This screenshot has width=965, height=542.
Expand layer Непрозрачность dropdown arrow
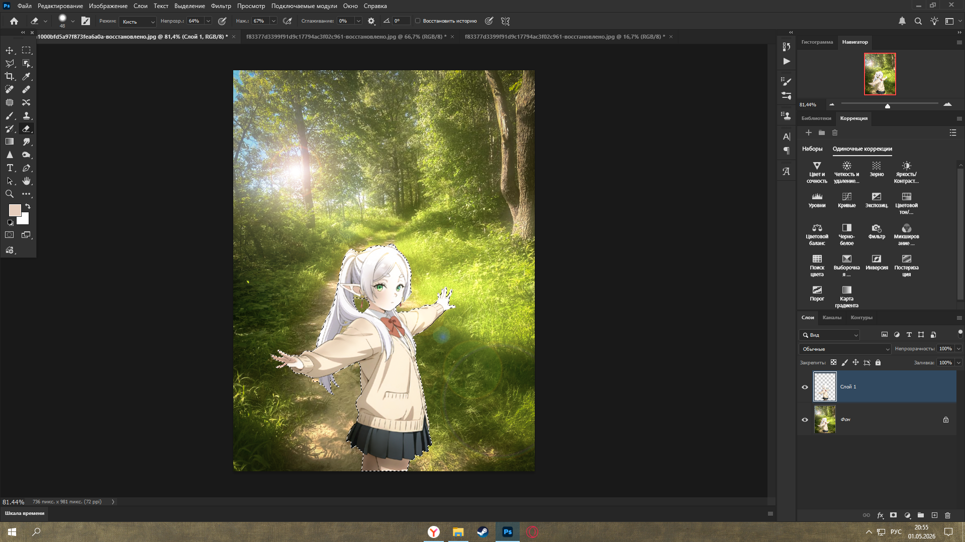click(958, 349)
